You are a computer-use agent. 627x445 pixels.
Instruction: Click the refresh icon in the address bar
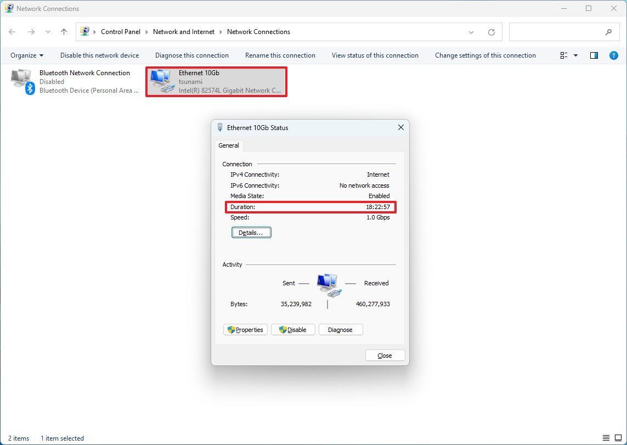(491, 32)
